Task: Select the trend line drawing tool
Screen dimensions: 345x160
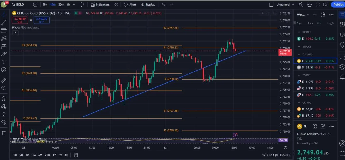Action: click(4, 23)
